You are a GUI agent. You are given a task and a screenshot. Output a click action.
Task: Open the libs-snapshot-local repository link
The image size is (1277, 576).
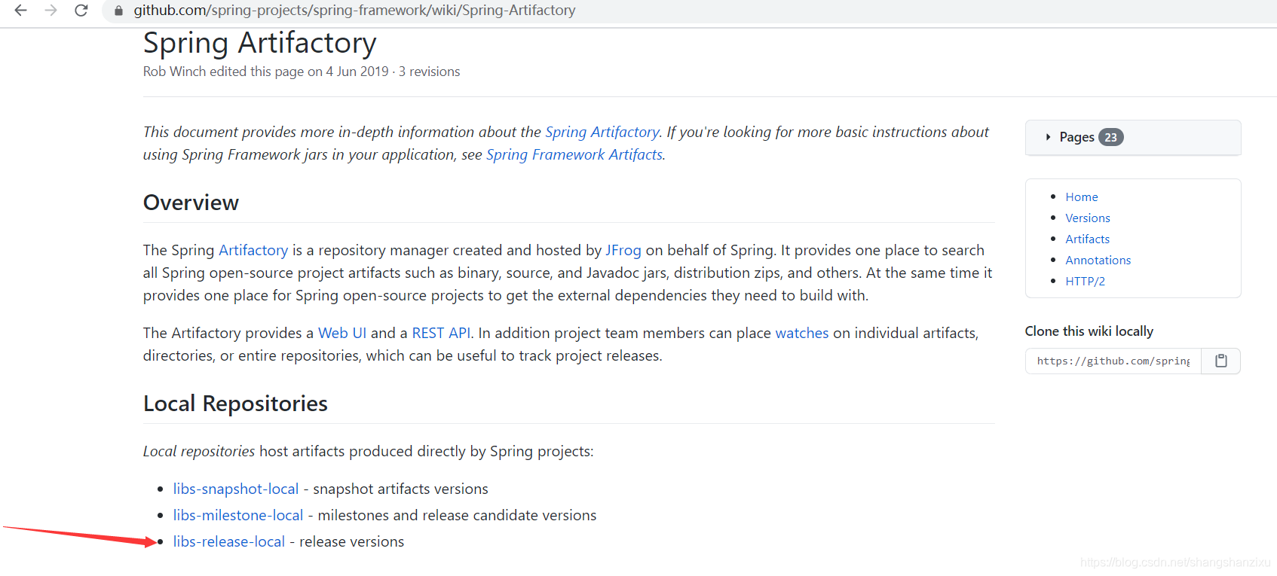coord(236,489)
